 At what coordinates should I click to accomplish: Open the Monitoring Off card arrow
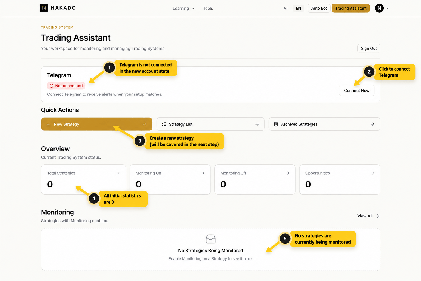tap(288, 173)
